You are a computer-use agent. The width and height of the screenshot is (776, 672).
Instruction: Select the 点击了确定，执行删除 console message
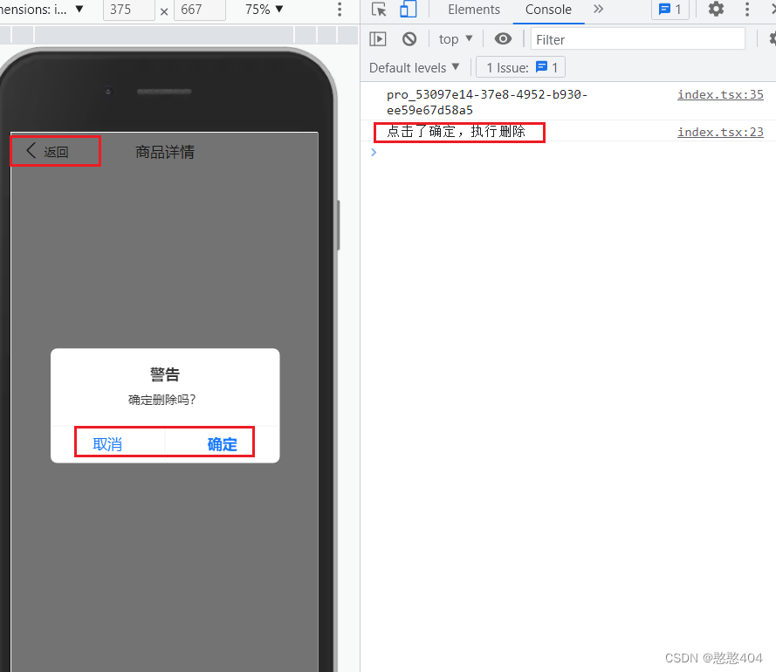point(456,132)
